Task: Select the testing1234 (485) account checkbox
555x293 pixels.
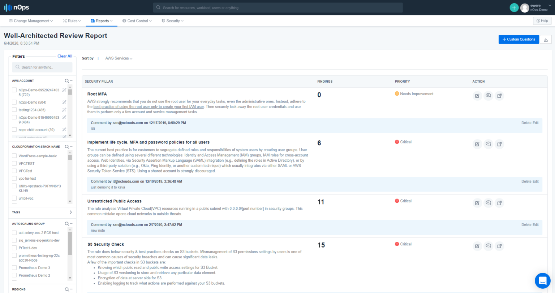Action: tap(14, 110)
